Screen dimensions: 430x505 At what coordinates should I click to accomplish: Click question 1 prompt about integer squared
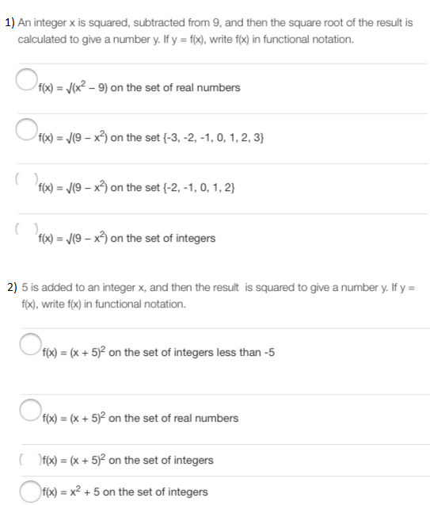215,31
